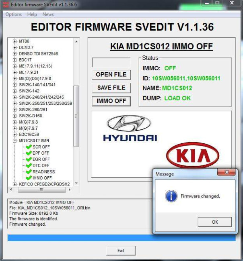Screen dimensions: 243x261
Task: Click the horizontal scrollbar right arrow
Action: coord(70,190)
